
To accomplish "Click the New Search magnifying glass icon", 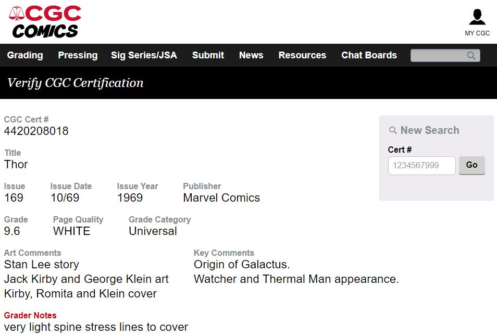I will coord(393,130).
